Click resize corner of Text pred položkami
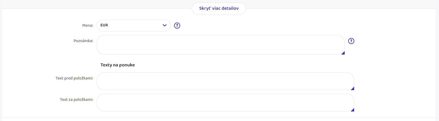Image resolution: width=439 pixels, height=121 pixels. tap(352, 88)
